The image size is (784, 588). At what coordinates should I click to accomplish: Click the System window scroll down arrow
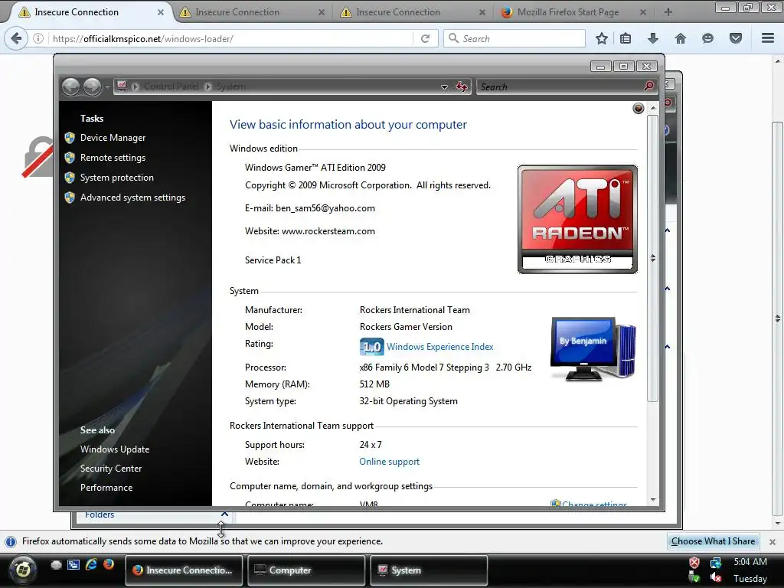coord(652,499)
